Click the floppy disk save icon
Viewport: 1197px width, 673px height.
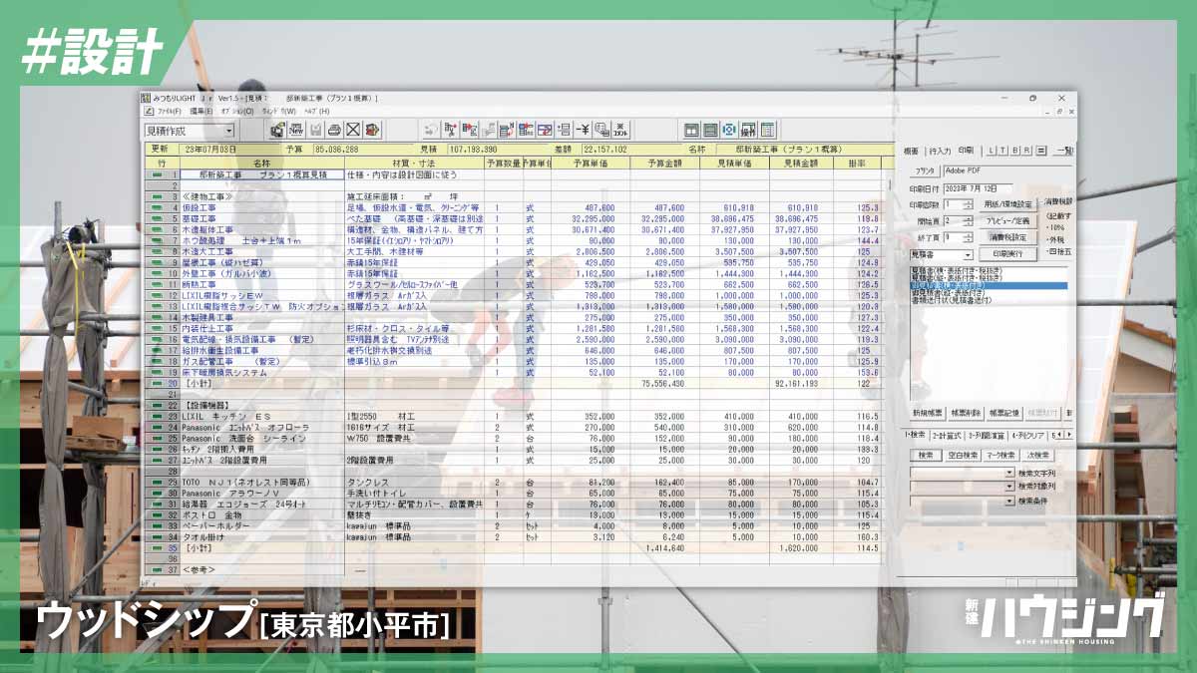316,130
